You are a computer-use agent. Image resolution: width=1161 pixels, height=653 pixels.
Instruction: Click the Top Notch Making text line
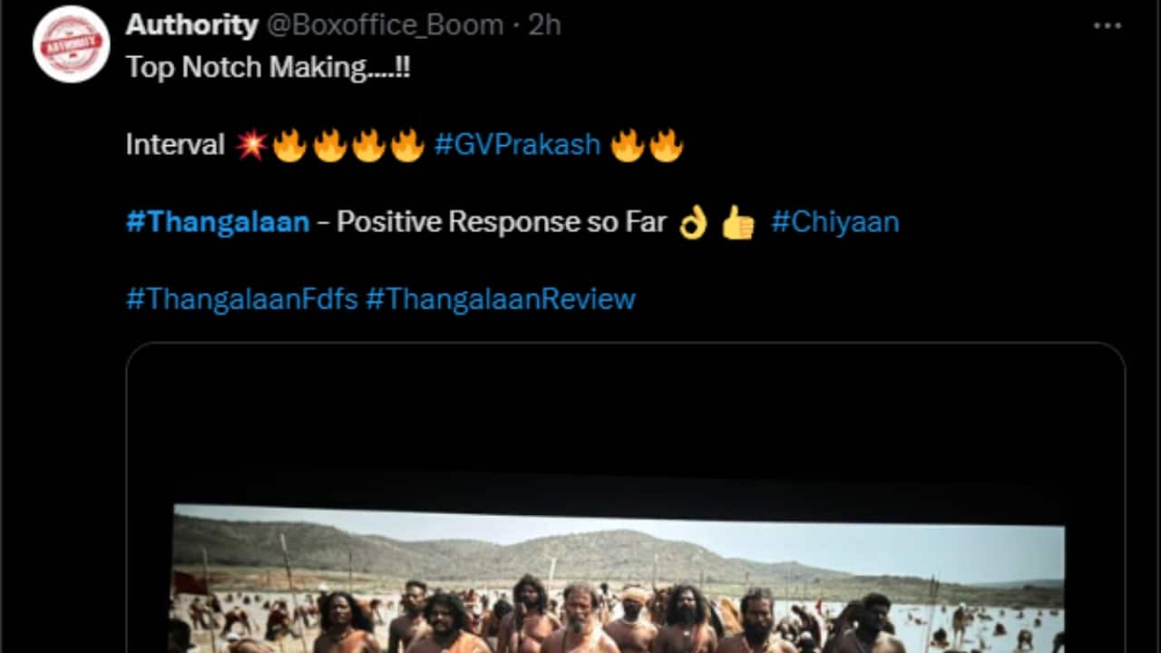pyautogui.click(x=268, y=67)
